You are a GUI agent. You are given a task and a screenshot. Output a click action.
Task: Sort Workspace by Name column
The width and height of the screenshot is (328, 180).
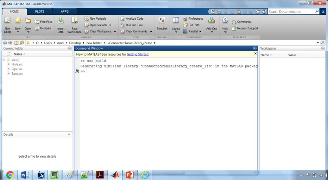(266, 55)
